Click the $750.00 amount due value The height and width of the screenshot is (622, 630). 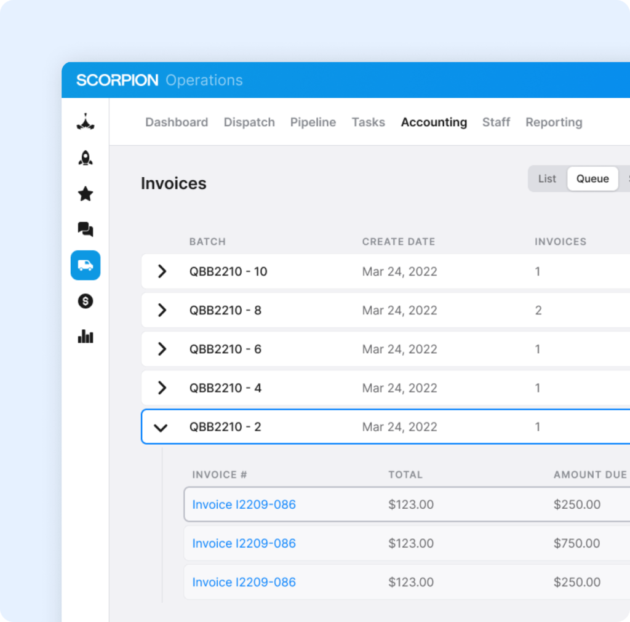pos(577,543)
